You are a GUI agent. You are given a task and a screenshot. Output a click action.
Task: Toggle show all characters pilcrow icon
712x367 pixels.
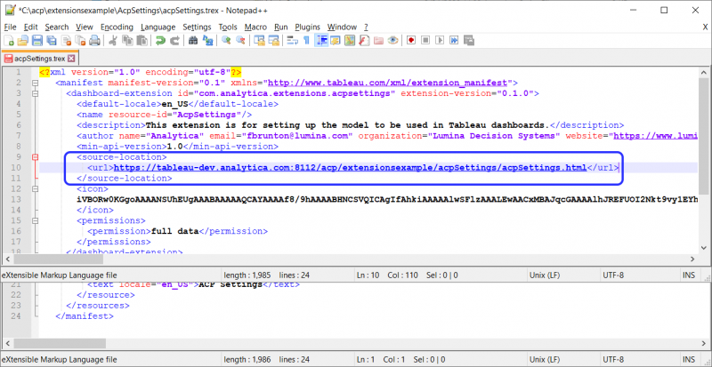pos(306,41)
